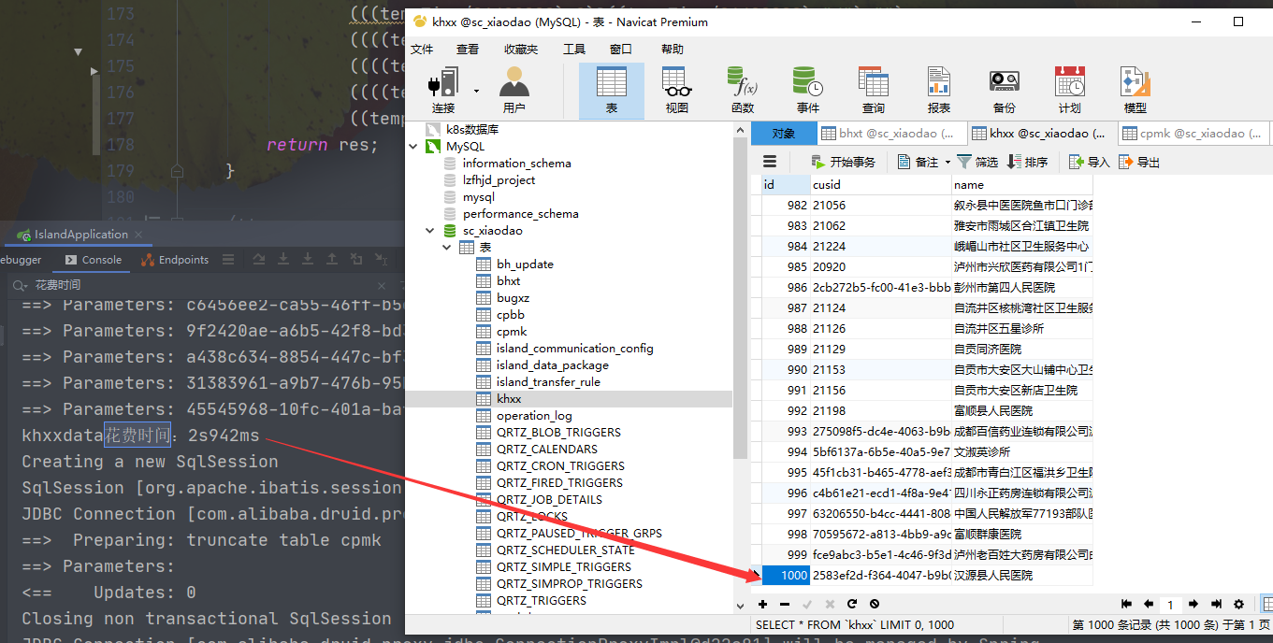Click the cusid column header

(880, 185)
